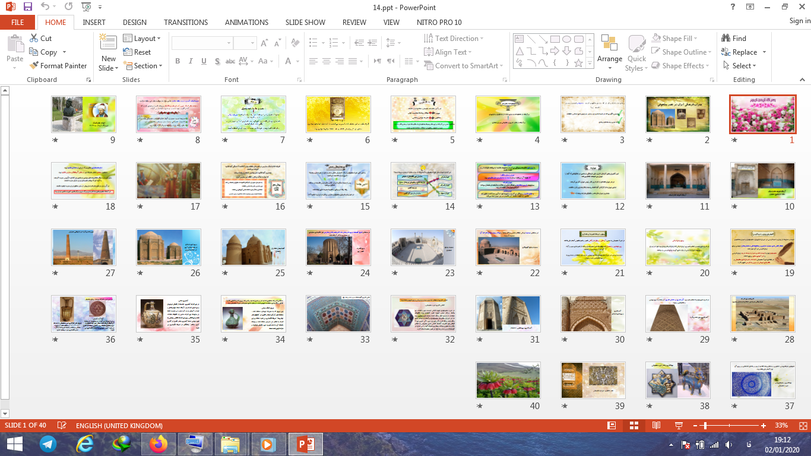
Task: Click the Reset slide button
Action: (x=137, y=52)
